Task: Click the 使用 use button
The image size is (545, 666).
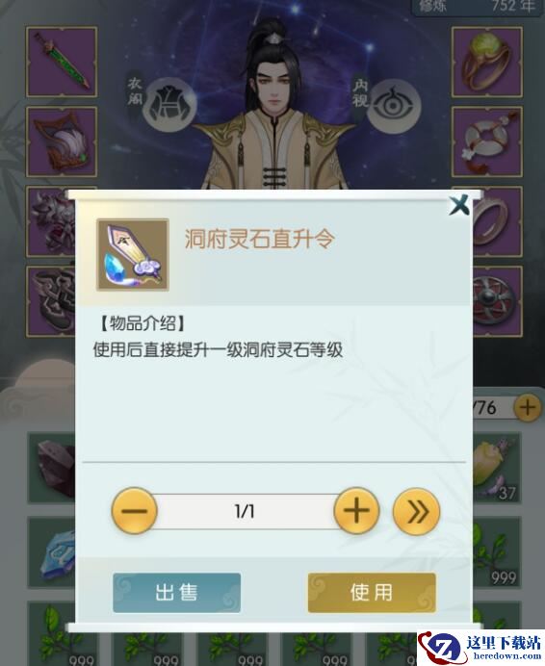Action: (x=372, y=593)
